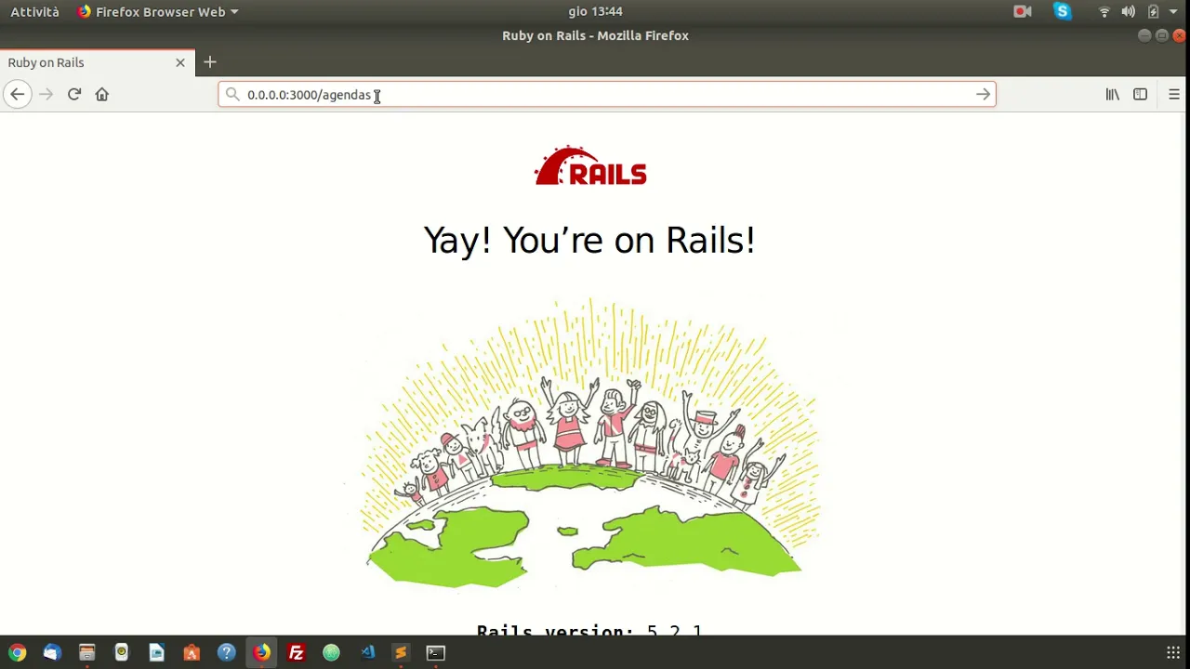Click the 'Rails version:' text
1190x669 pixels.
(555, 631)
